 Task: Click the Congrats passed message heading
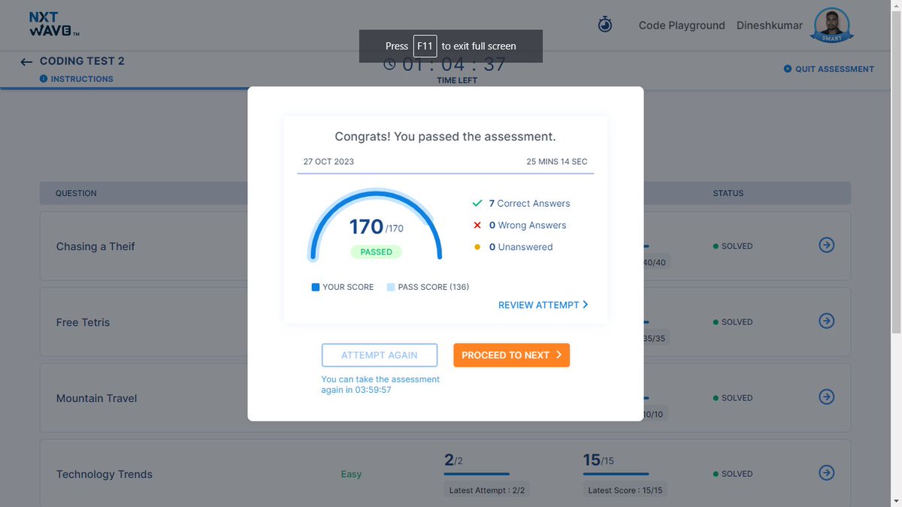[x=445, y=137]
